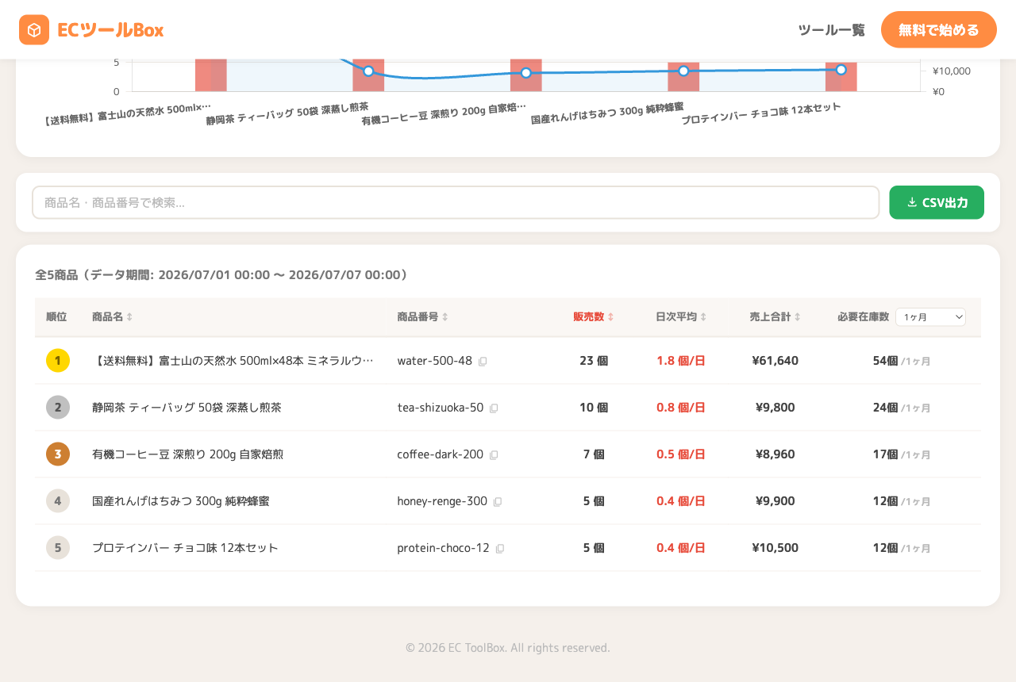Copy product number honey-renge-300
1016x682 pixels.
pos(498,502)
